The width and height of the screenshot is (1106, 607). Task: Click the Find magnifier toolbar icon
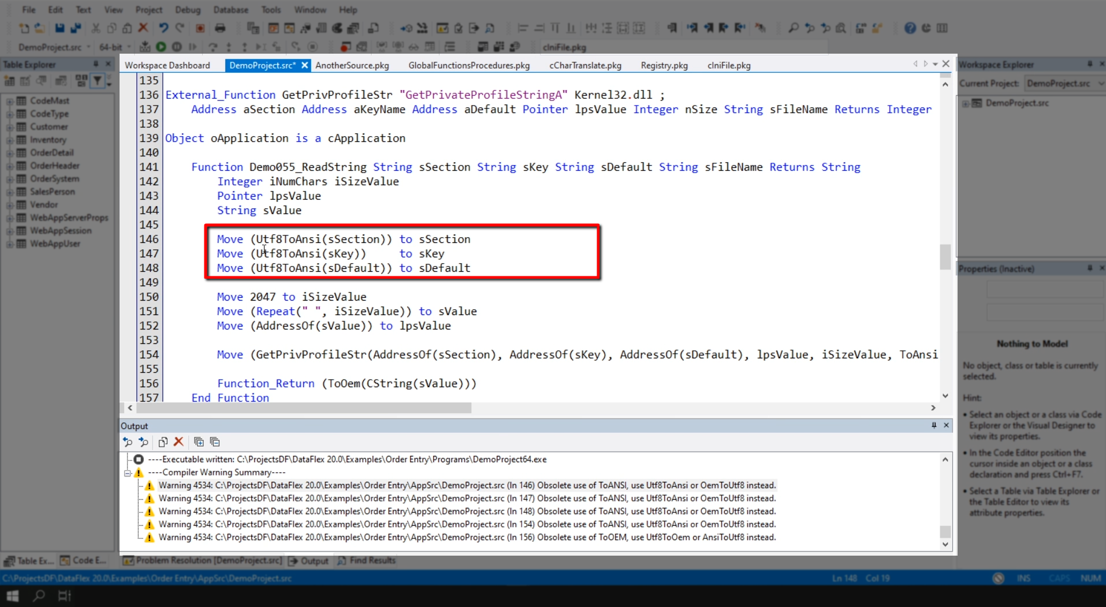(x=794, y=28)
